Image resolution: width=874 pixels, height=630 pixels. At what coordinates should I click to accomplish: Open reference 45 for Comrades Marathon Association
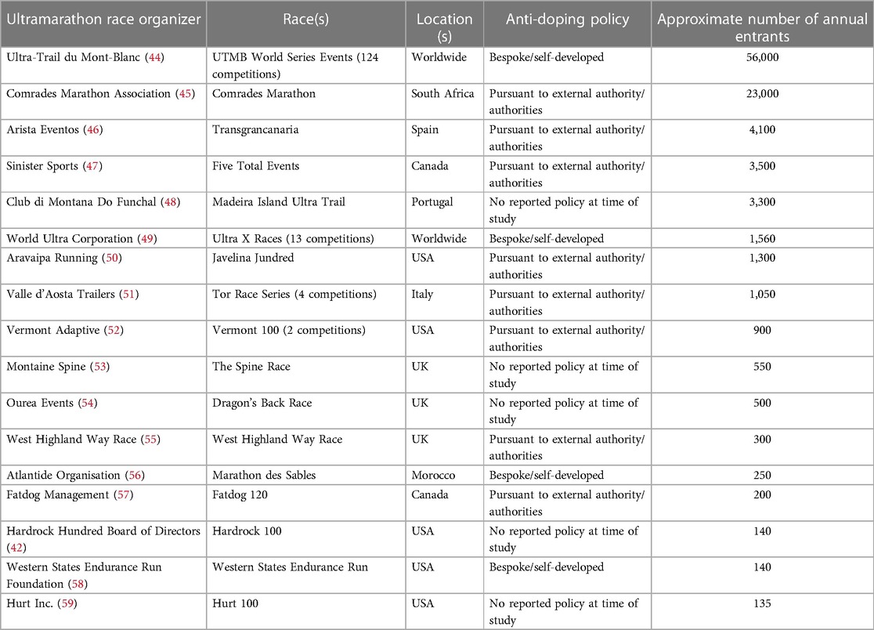(x=185, y=94)
